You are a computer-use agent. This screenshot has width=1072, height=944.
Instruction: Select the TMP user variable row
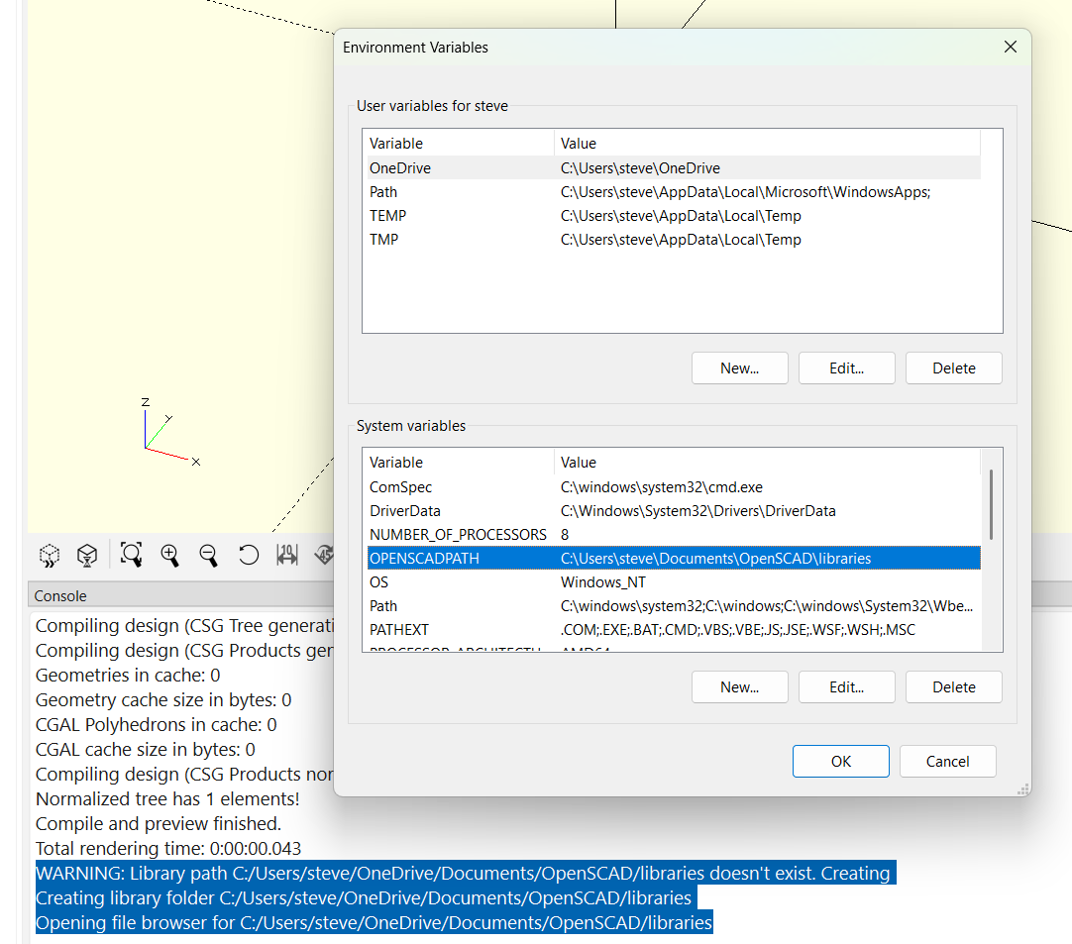(x=674, y=240)
